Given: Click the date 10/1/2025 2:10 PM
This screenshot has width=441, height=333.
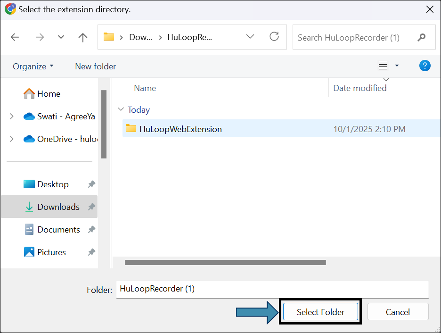Looking at the screenshot, I should [x=369, y=129].
